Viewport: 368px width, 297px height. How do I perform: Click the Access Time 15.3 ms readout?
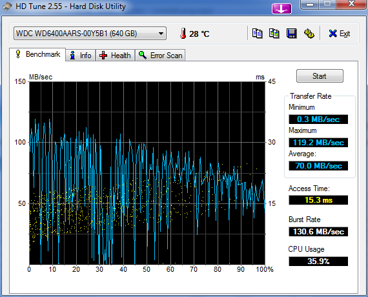[x=318, y=200]
